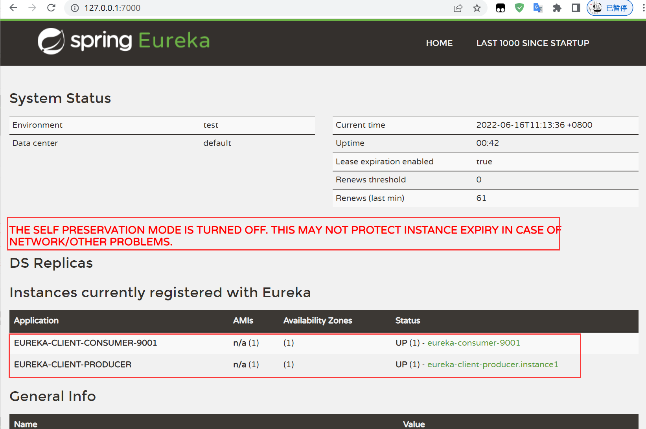The width and height of the screenshot is (646, 429).
Task: Click the self preservation mode warning text
Action: [x=285, y=236]
